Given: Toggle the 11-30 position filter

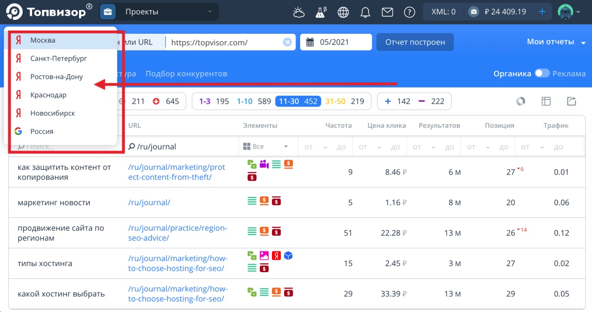Looking at the screenshot, I should (298, 101).
